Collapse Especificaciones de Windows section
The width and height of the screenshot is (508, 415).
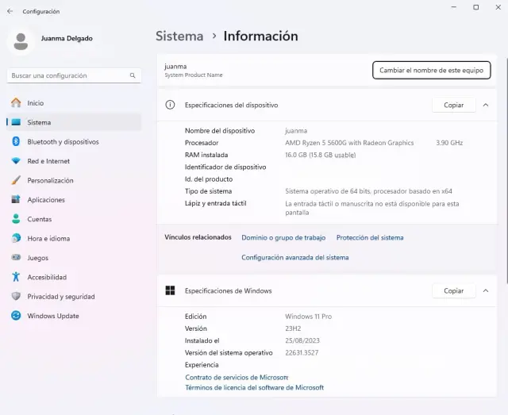(x=485, y=291)
